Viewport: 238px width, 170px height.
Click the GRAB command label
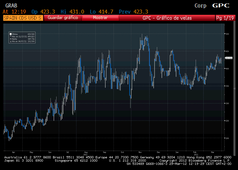coord(11,5)
